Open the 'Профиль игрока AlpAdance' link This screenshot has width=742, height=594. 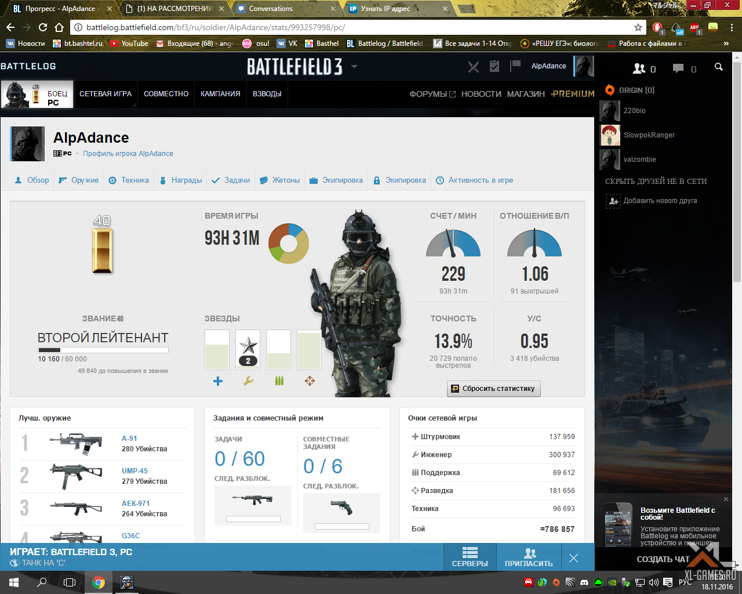128,154
